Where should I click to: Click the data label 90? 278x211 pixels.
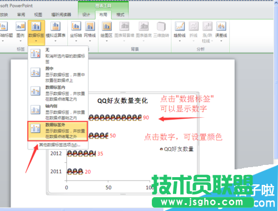pyautogui.click(x=146, y=118)
